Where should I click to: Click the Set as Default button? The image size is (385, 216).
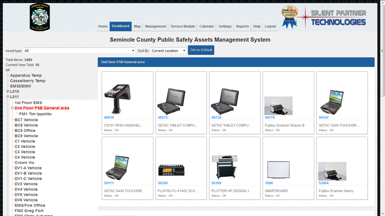[x=201, y=50]
